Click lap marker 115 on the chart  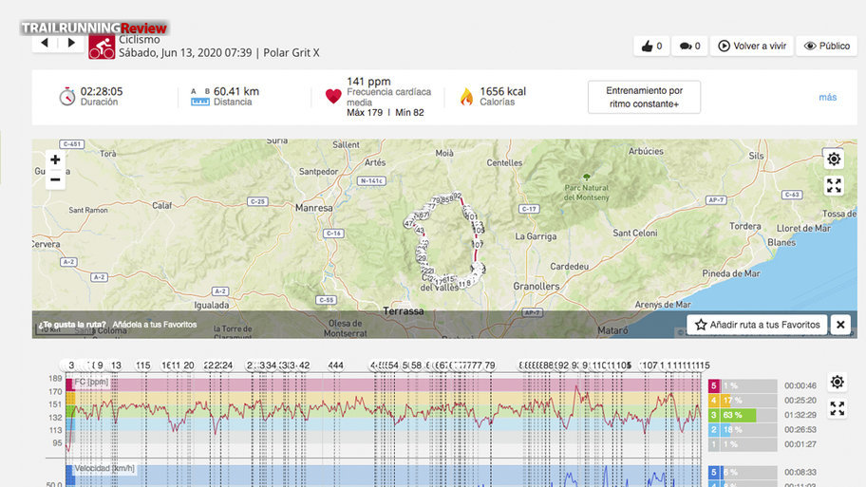pos(143,365)
